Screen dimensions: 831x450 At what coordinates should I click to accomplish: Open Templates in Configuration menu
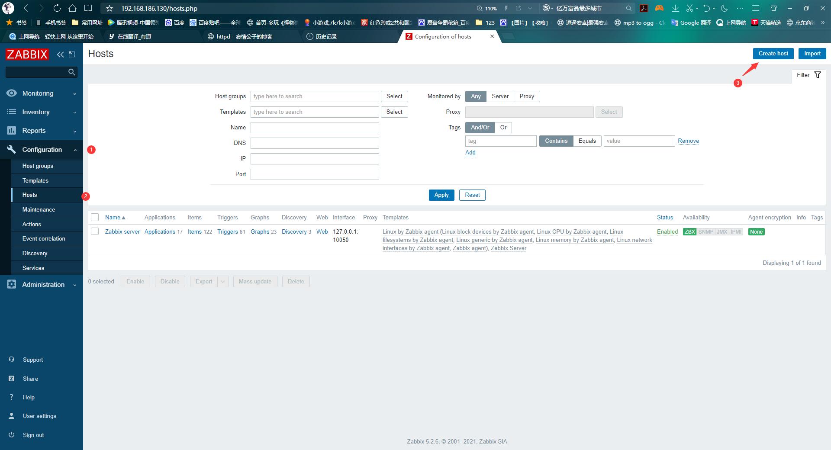pos(35,180)
